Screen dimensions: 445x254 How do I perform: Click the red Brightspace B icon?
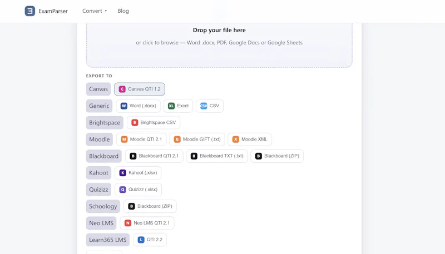pyautogui.click(x=135, y=122)
